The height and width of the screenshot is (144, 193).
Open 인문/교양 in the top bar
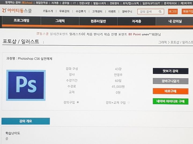coord(84,3)
